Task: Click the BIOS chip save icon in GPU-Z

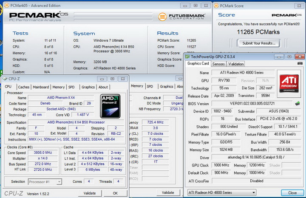Action: pos(297,103)
